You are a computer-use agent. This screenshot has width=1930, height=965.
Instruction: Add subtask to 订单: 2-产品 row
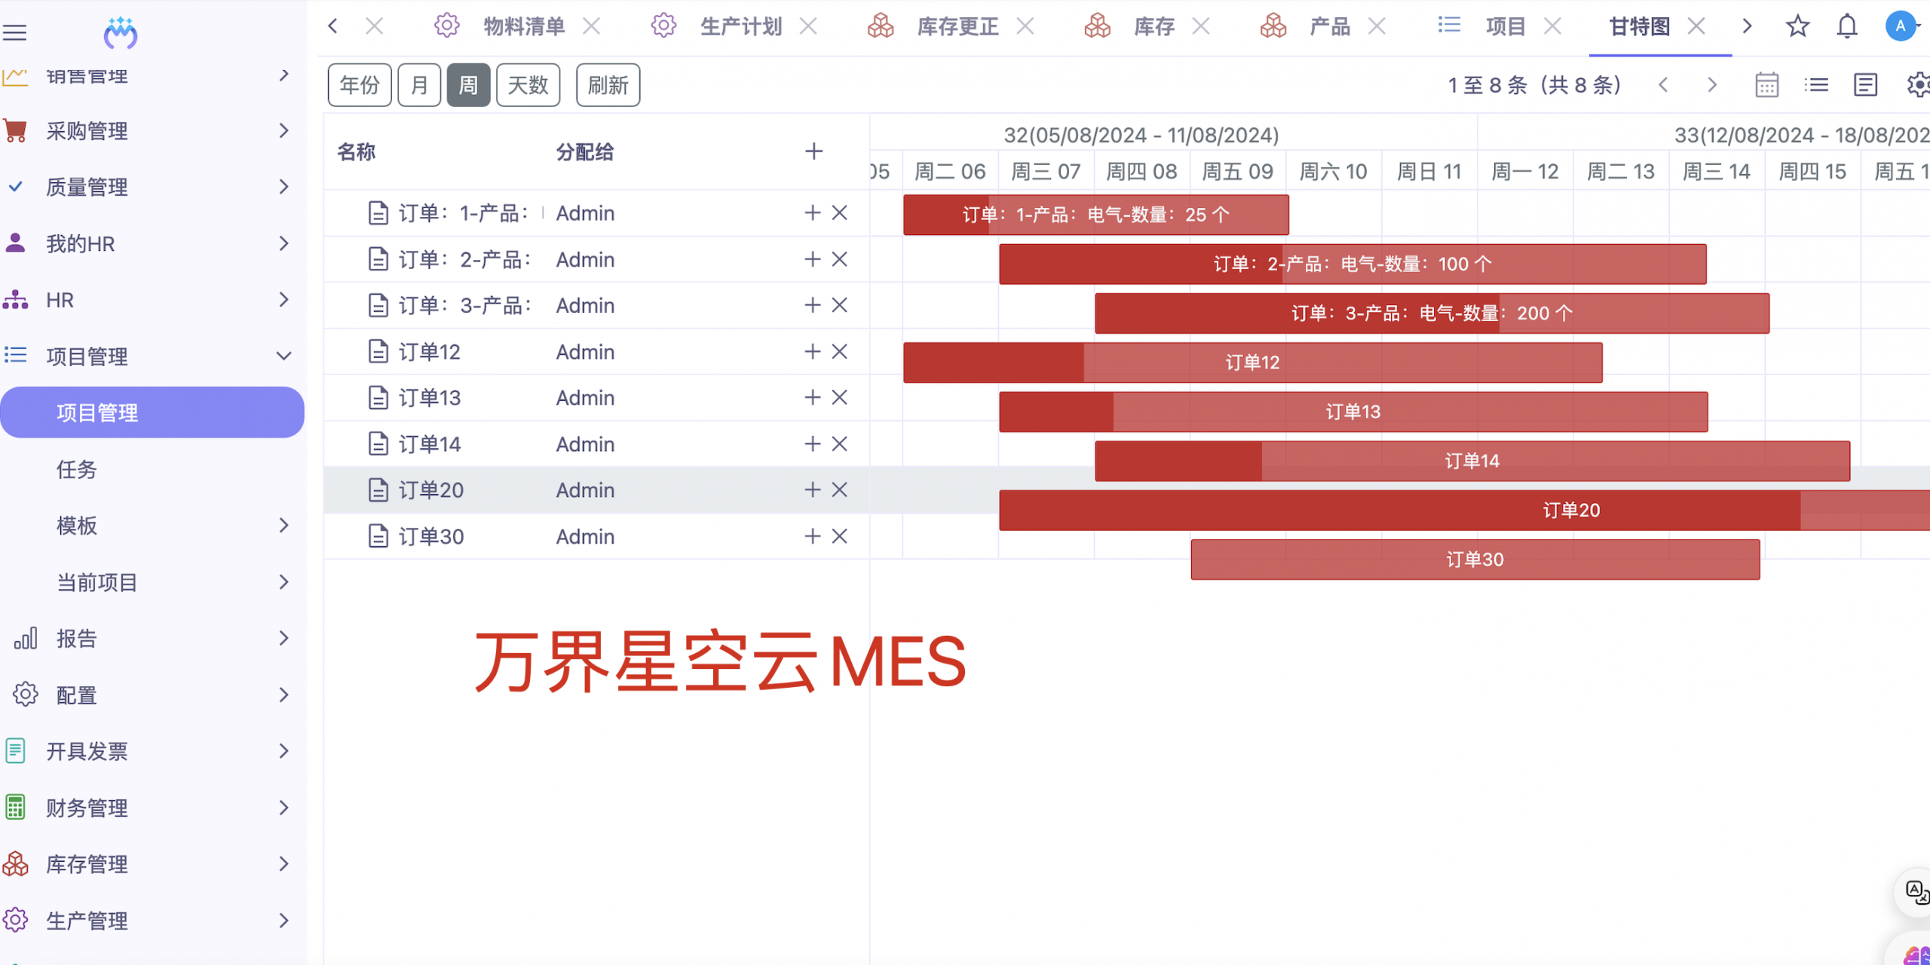coord(812,259)
